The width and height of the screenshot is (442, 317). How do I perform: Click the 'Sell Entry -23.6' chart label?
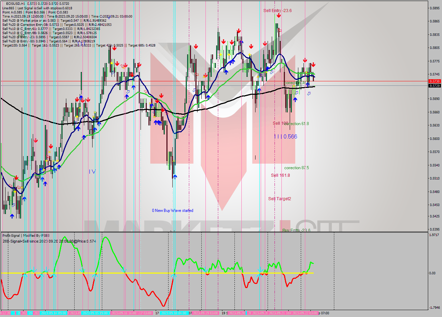(x=278, y=11)
